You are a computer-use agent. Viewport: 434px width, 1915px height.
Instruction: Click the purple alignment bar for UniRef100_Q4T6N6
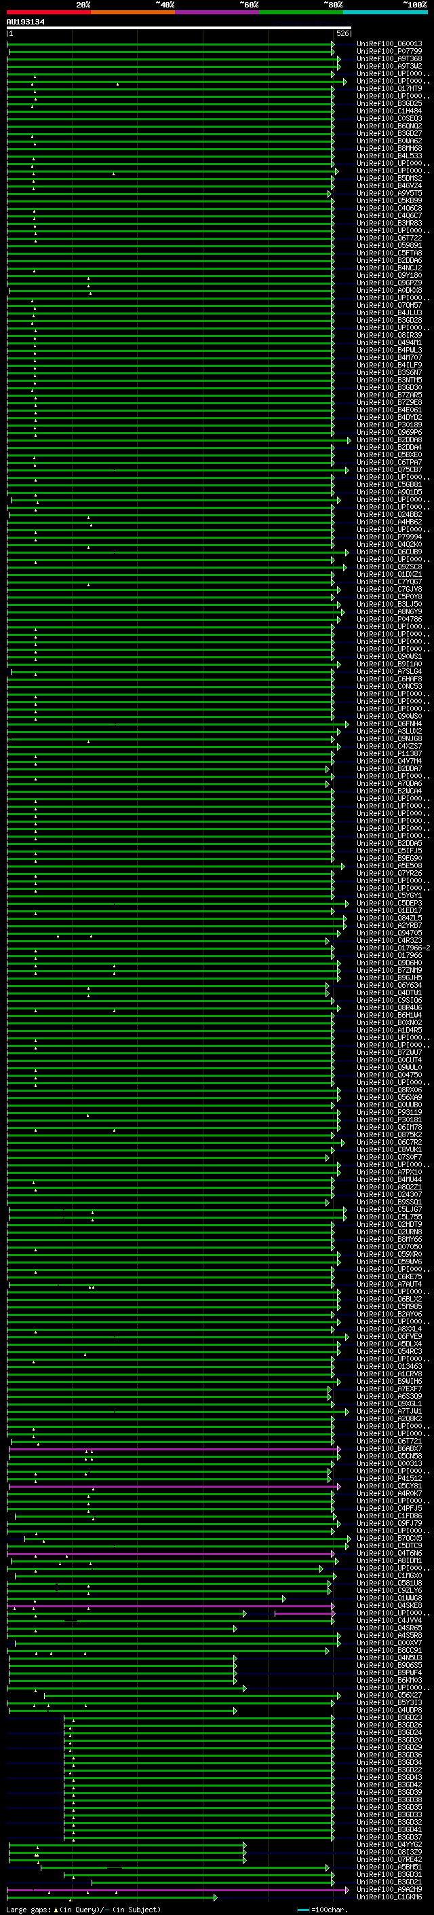coord(172,1554)
